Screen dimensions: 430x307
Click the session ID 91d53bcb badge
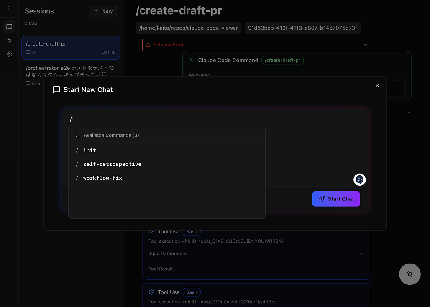click(302, 28)
